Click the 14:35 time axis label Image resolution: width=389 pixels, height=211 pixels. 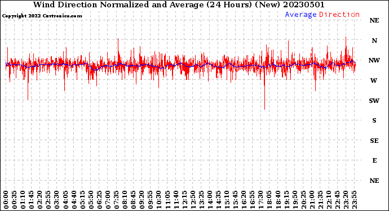click(218, 200)
